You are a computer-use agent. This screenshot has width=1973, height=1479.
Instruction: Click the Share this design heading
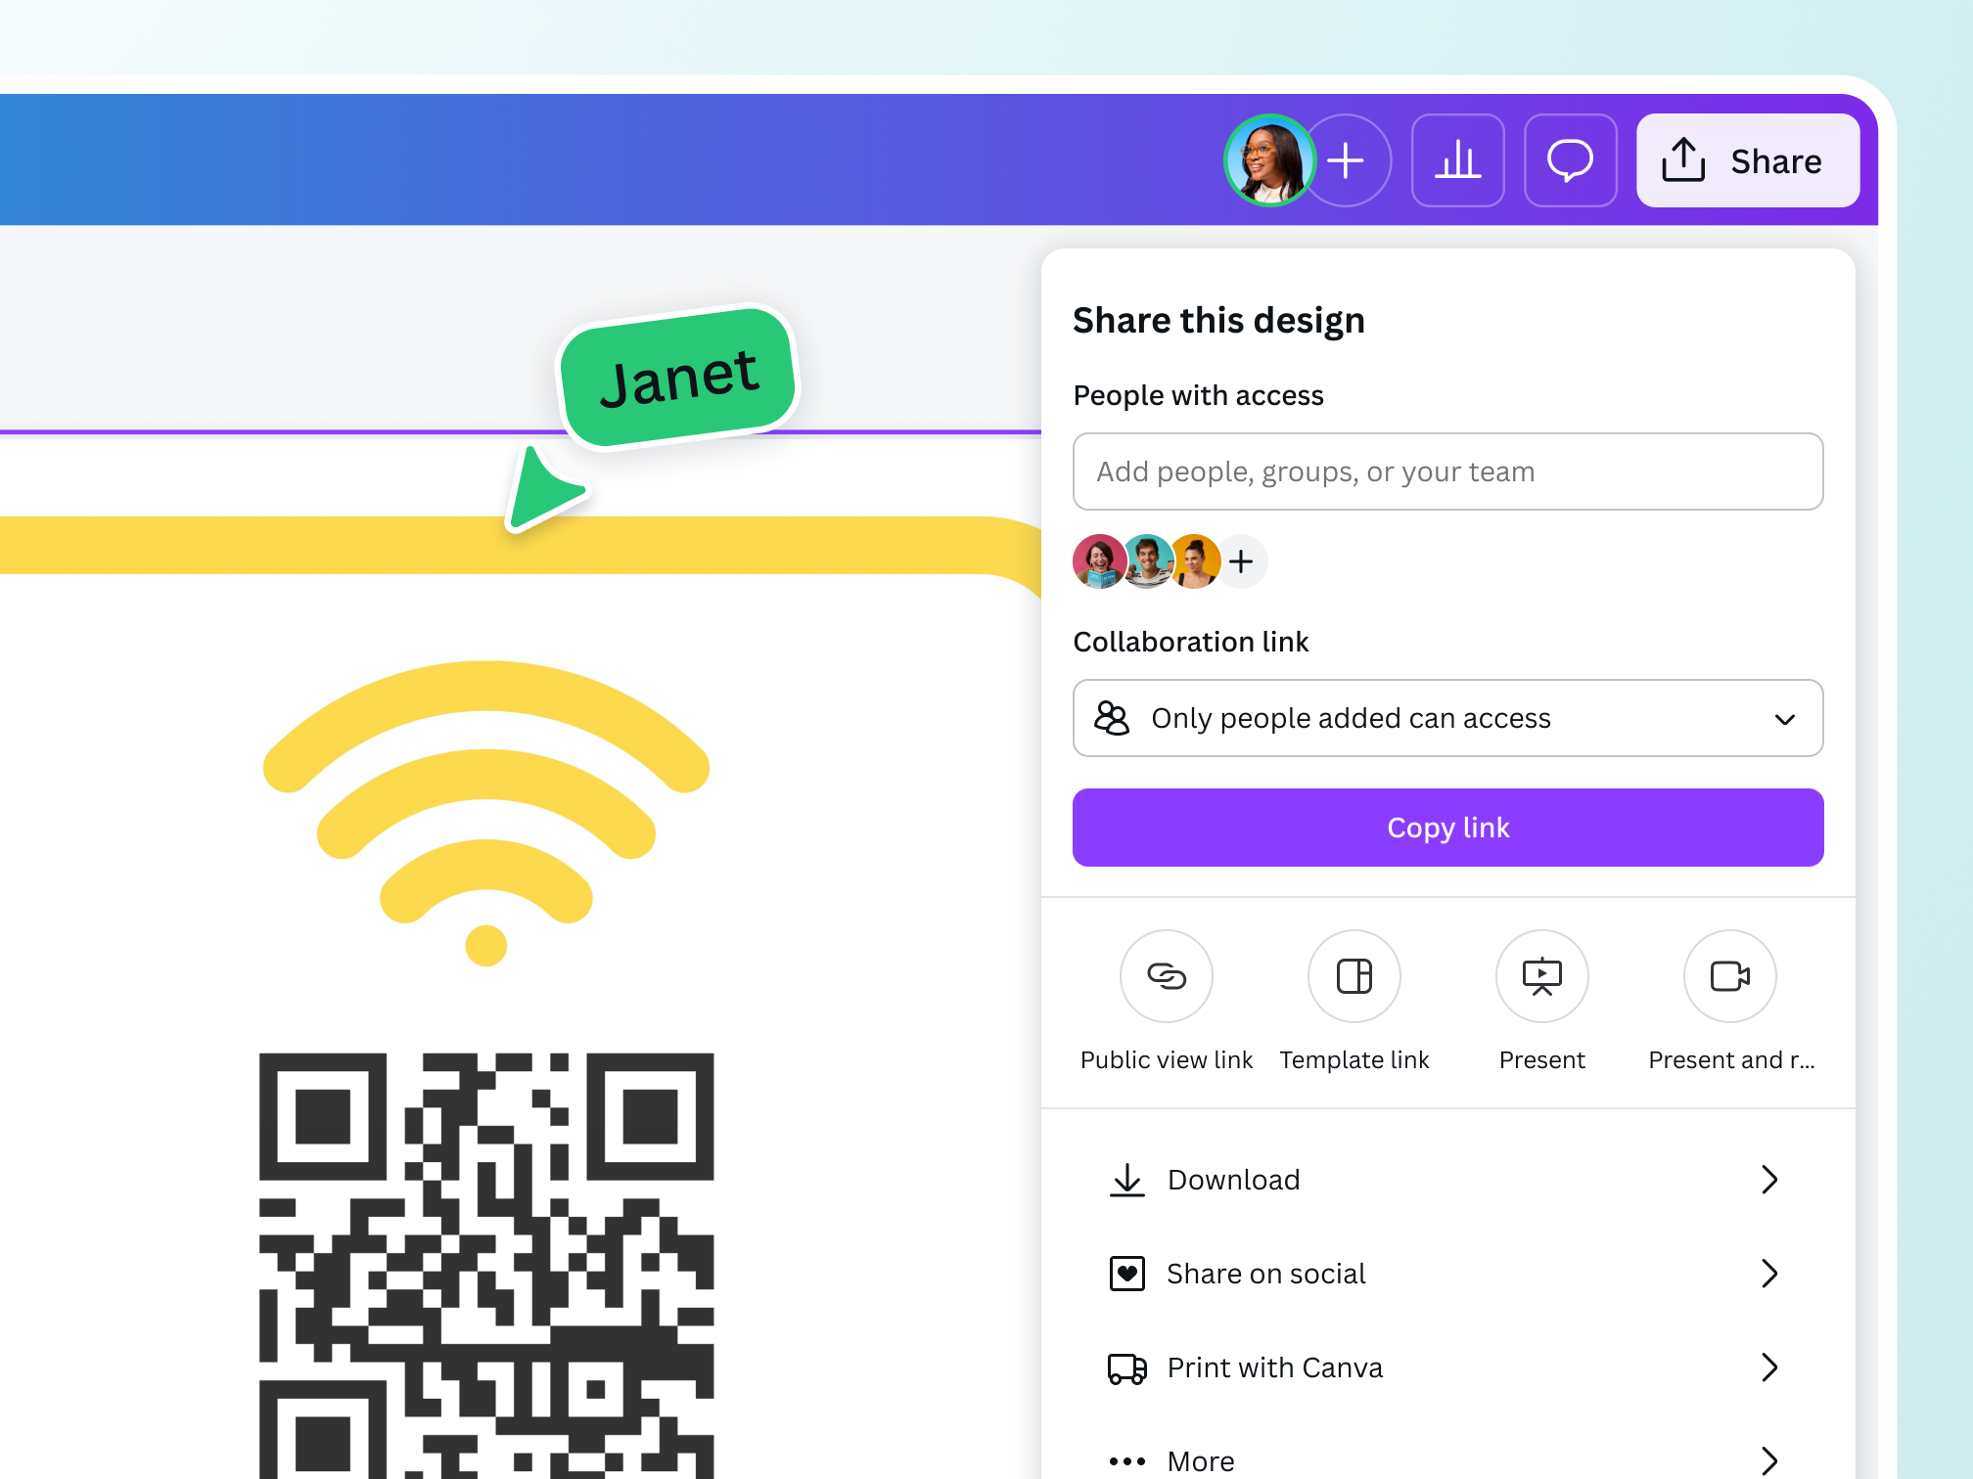tap(1218, 321)
